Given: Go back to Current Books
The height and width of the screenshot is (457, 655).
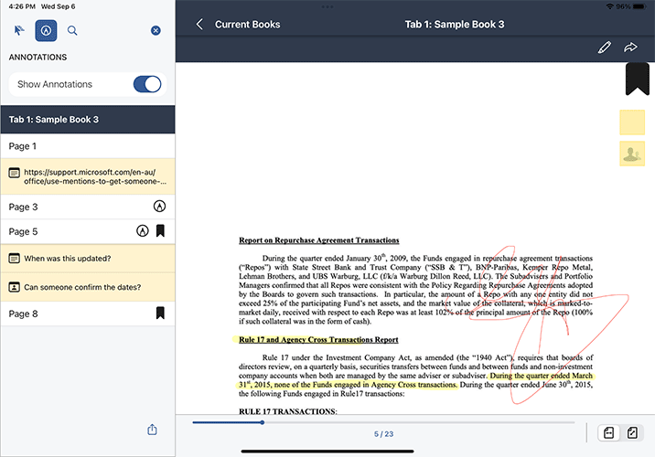Looking at the screenshot, I should point(236,24).
